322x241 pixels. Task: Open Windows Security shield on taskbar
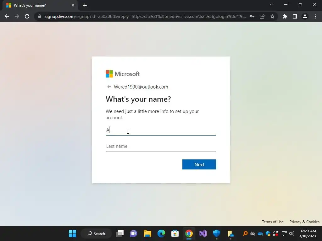[x=216, y=233]
